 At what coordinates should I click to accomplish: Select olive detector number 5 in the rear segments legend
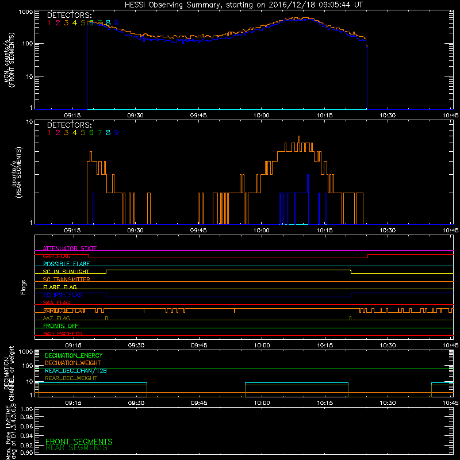point(83,133)
